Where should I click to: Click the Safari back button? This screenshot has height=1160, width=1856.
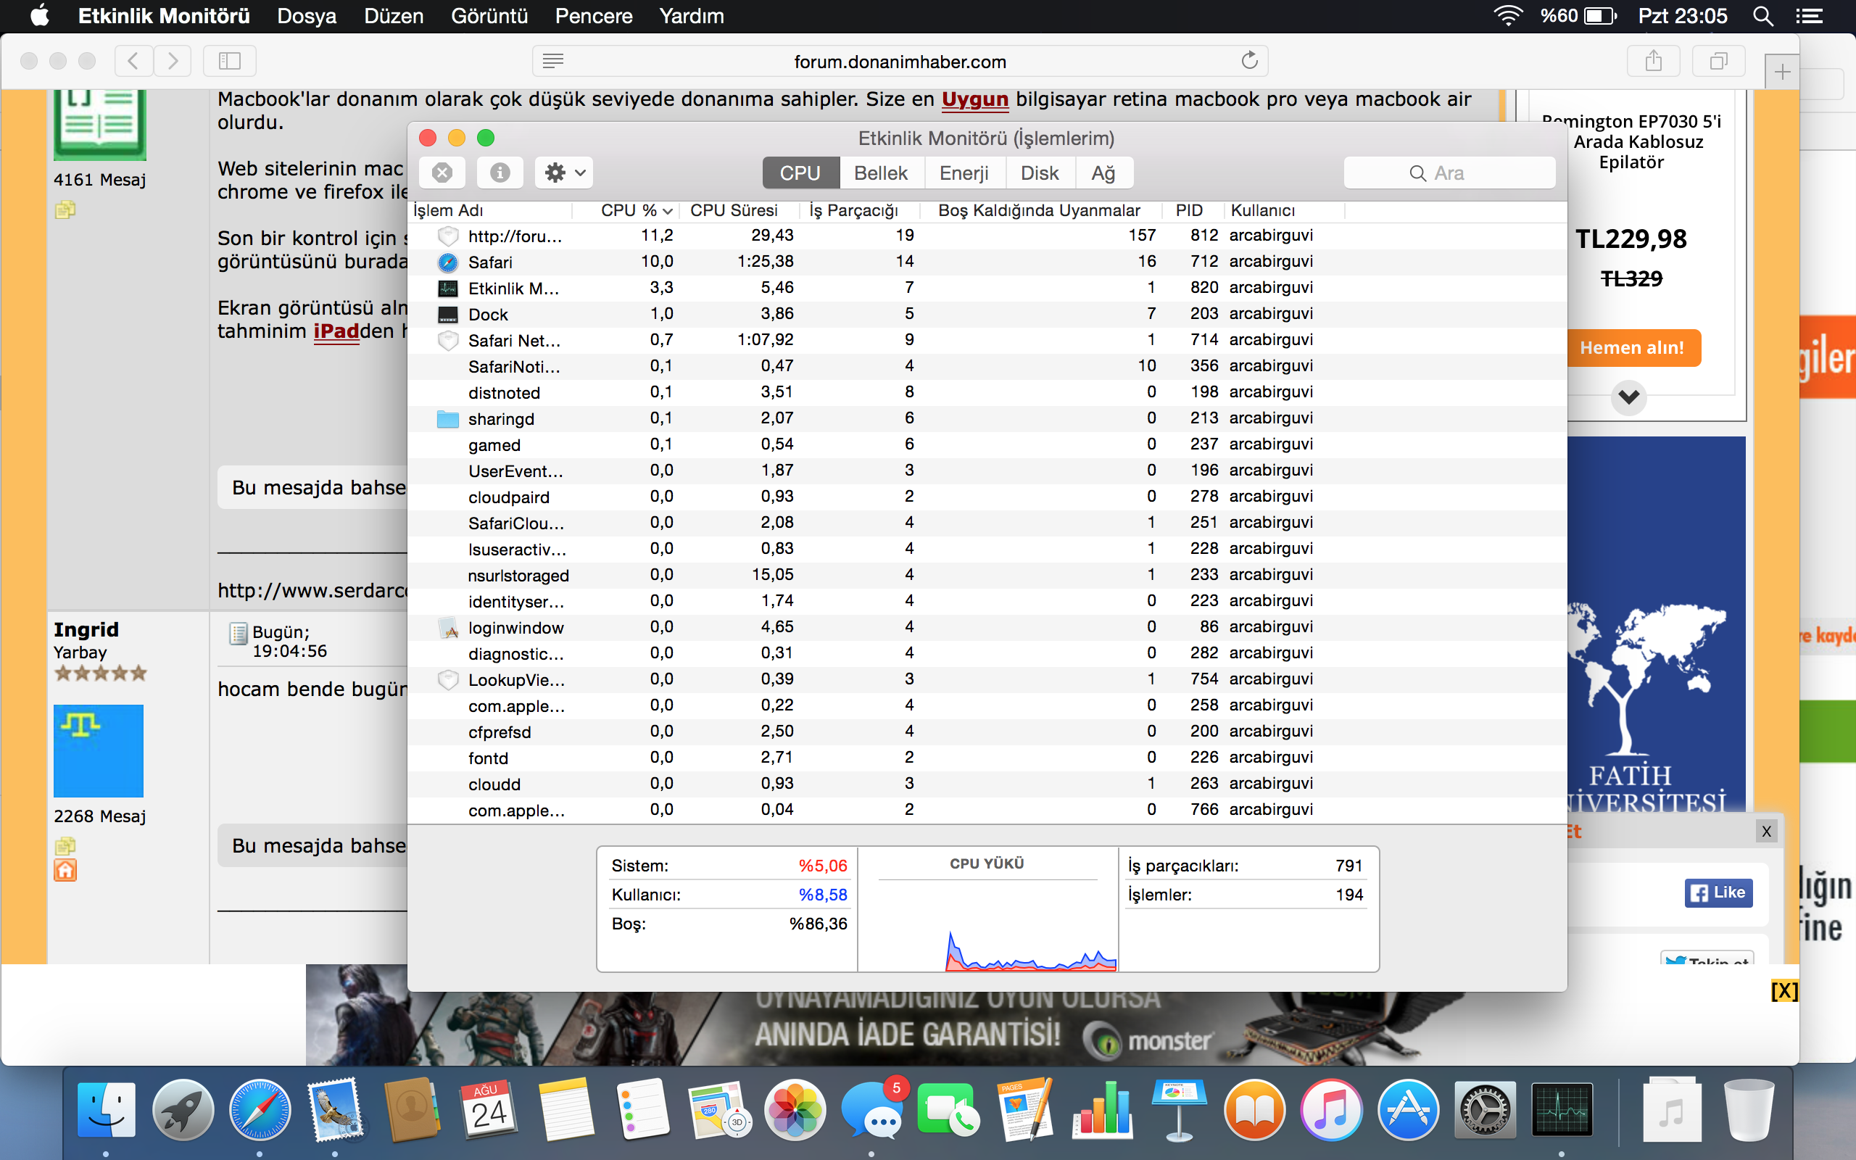[133, 61]
